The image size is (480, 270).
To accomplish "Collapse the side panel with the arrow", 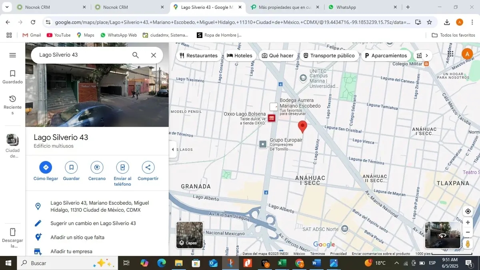I will 172,149.
